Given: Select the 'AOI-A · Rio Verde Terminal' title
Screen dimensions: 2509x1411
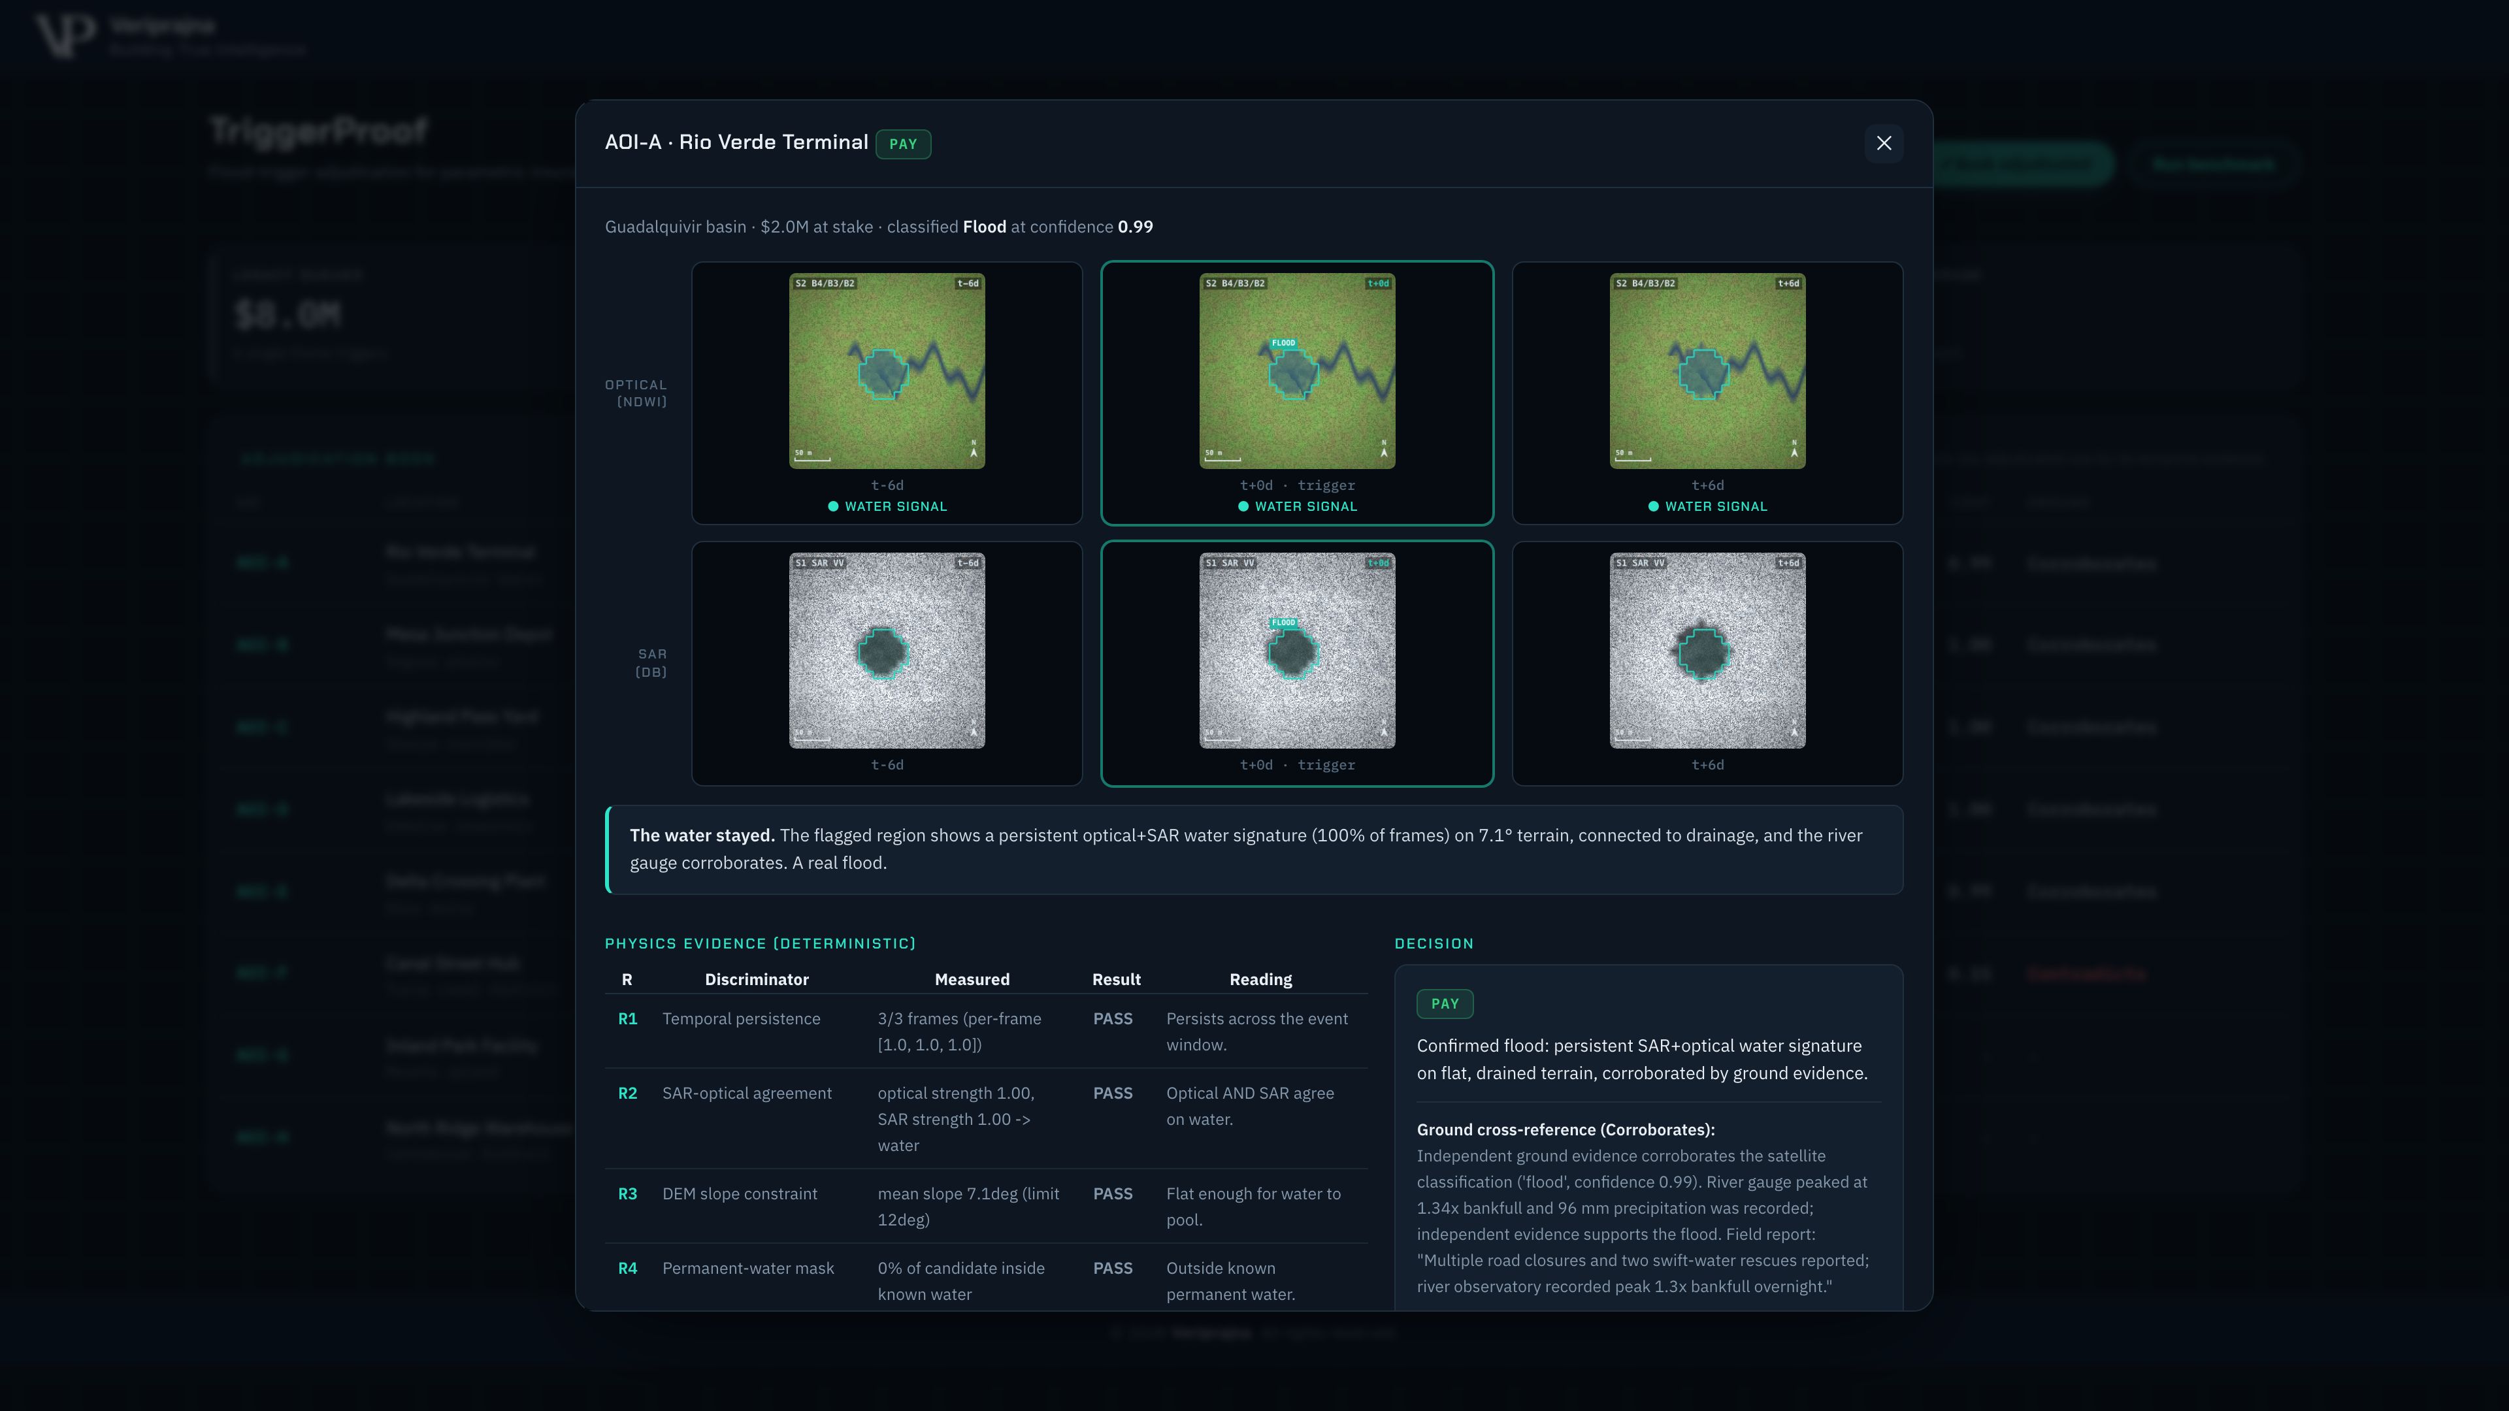Looking at the screenshot, I should [736, 142].
